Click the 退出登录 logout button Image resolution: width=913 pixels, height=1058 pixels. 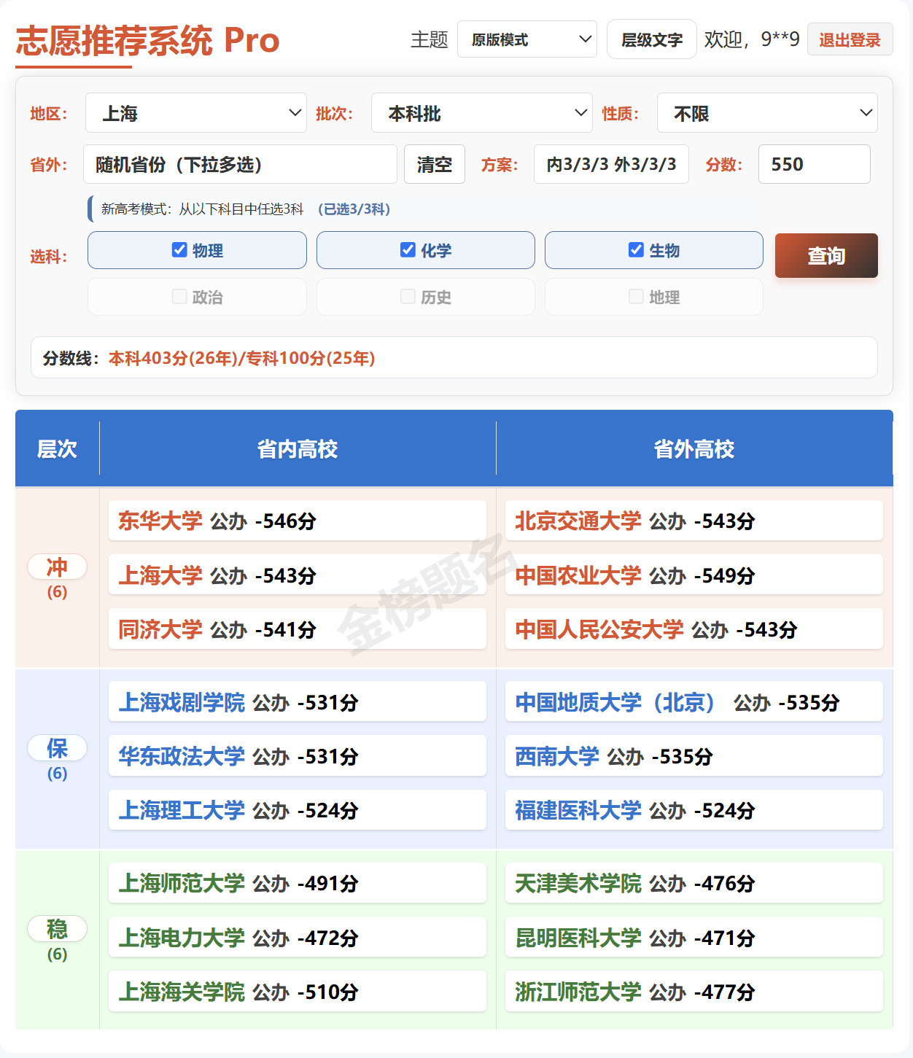(850, 39)
